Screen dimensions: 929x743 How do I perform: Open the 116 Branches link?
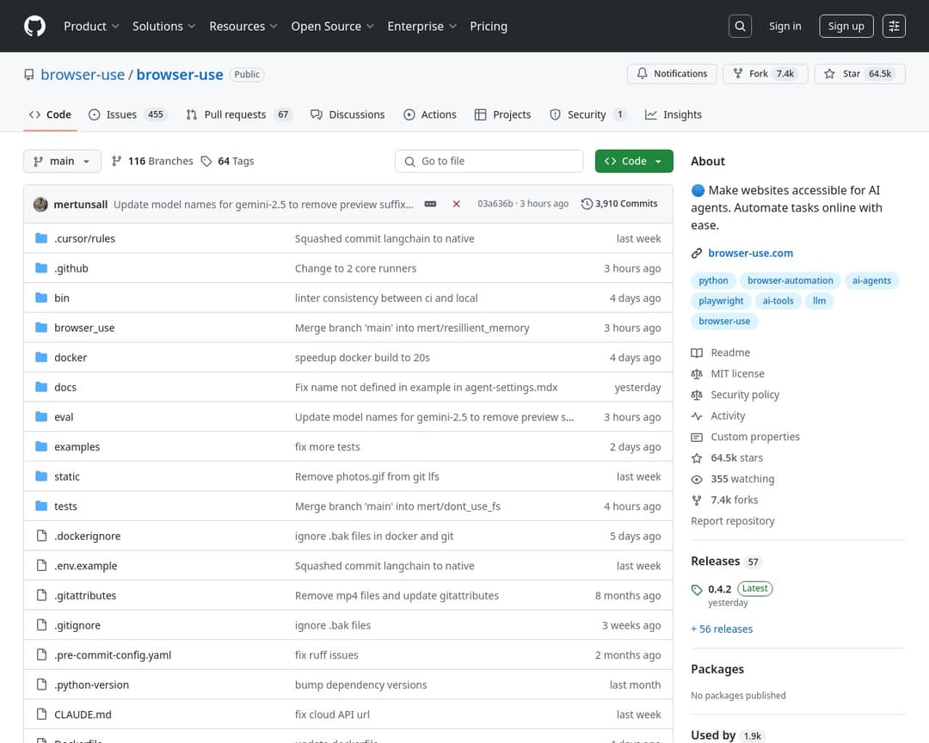(x=153, y=161)
